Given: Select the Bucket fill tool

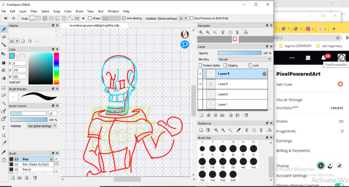Looking at the screenshot, I should (x=4, y=70).
